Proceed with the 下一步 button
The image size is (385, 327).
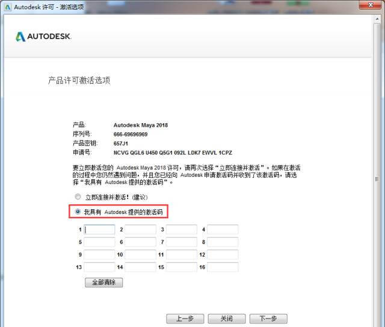268,319
